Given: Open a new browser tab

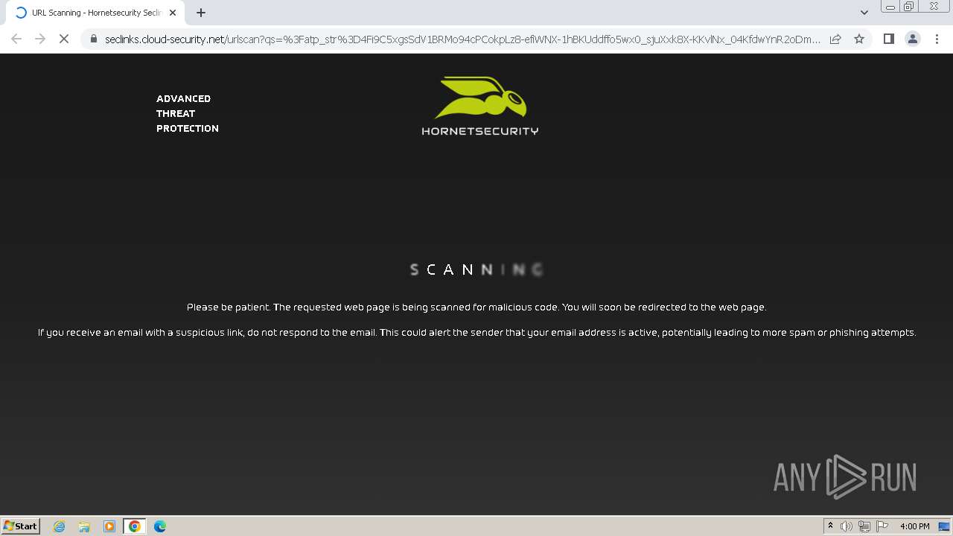Looking at the screenshot, I should pyautogui.click(x=201, y=13).
